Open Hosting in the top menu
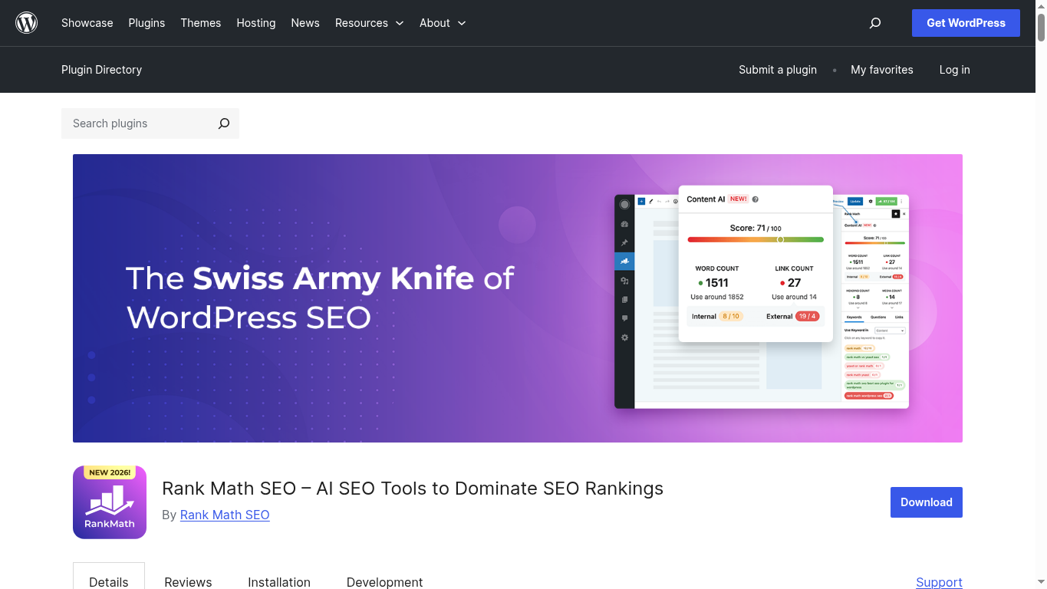This screenshot has height=589, width=1047. [x=256, y=23]
